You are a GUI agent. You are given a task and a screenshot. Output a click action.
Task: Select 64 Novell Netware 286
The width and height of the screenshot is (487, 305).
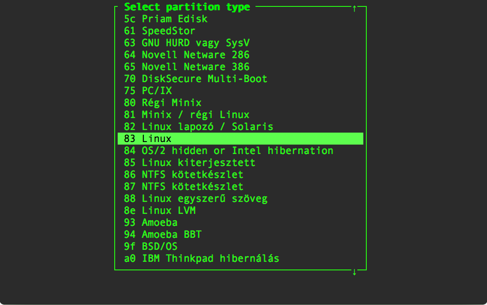[x=241, y=55]
